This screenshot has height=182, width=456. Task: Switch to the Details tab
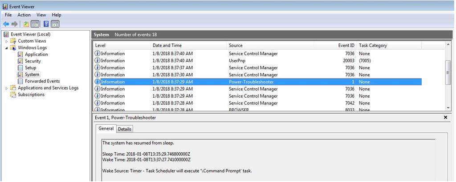point(125,129)
